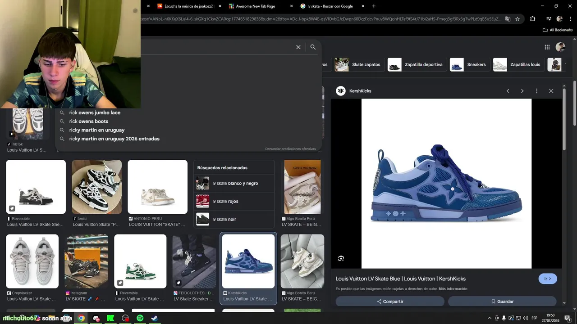This screenshot has height=324, width=577.
Task: Filter by Zapatillas louis chip
Action: 517,64
